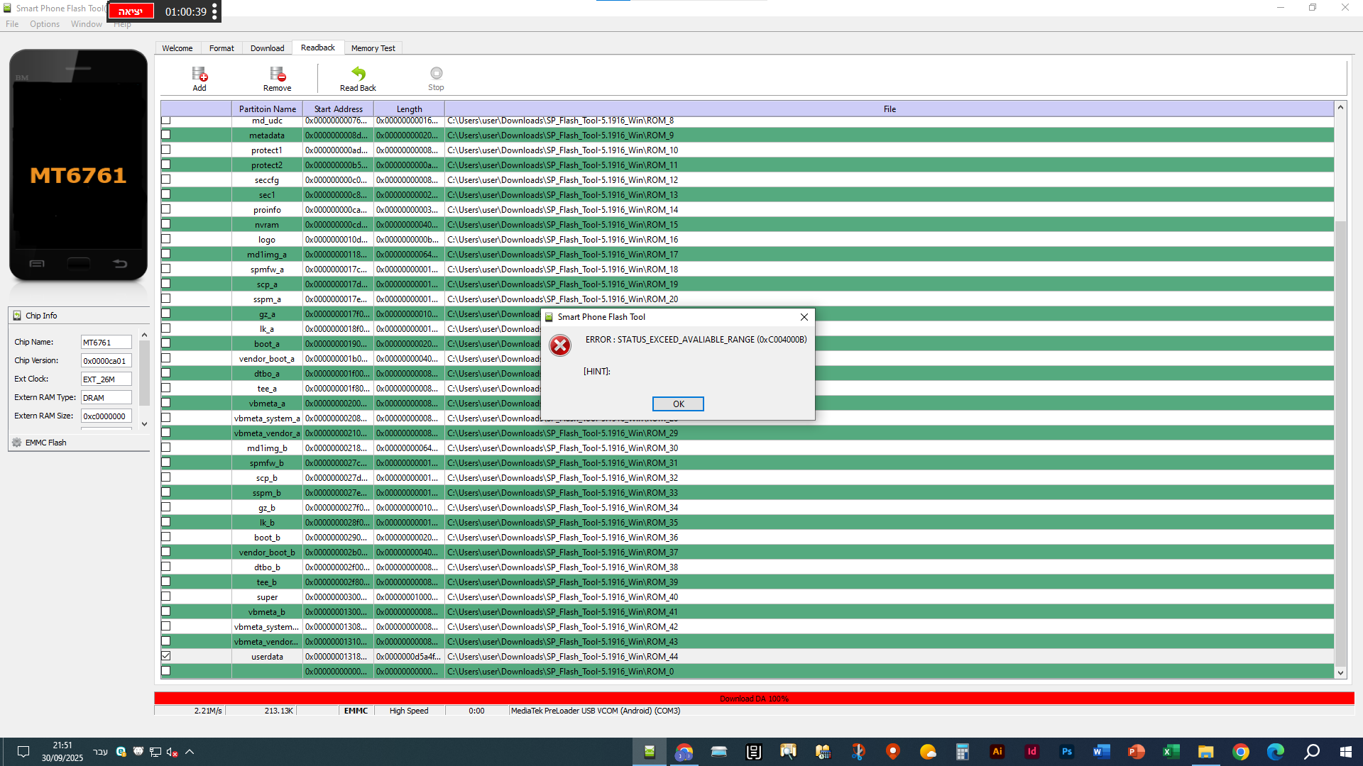1363x766 pixels.
Task: Open Photoshop from the taskbar
Action: pos(1066,752)
